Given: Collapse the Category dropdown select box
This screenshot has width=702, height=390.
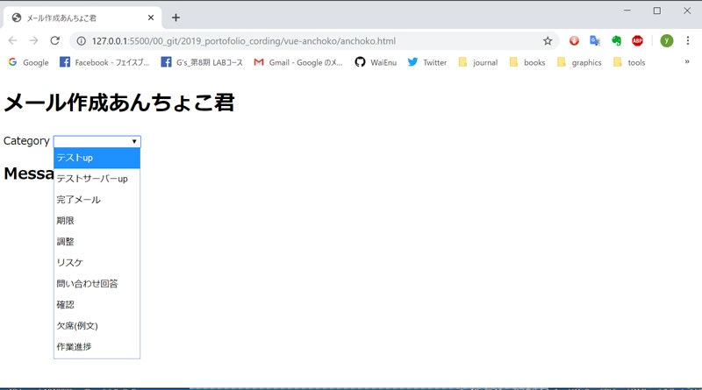Looking at the screenshot, I should point(97,141).
